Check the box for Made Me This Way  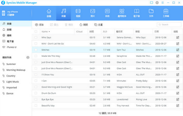coord(36,56)
